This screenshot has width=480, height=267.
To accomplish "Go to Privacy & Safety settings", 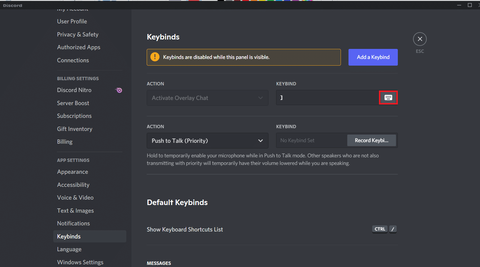I will [x=78, y=35].
